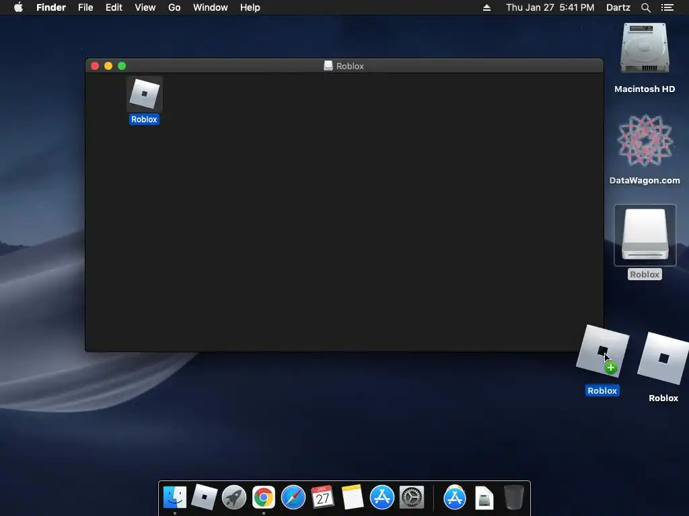This screenshot has width=689, height=516.
Task: Open the Apple menu
Action: (18, 7)
